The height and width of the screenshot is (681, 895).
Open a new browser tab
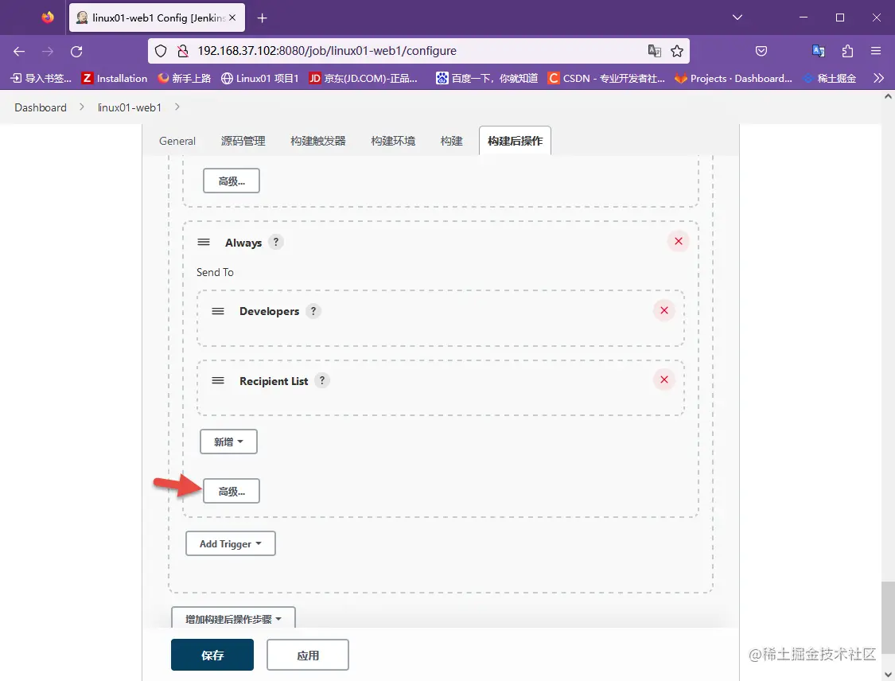[x=262, y=18]
